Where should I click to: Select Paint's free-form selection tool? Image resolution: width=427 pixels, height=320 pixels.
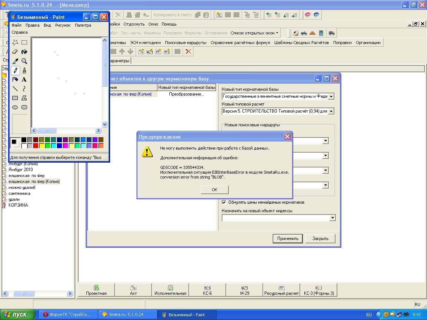(15, 43)
